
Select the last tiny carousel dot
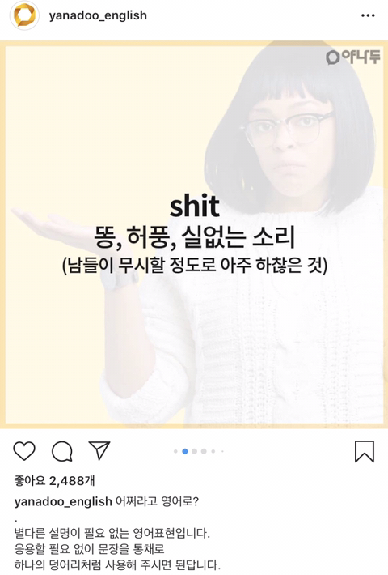click(222, 451)
